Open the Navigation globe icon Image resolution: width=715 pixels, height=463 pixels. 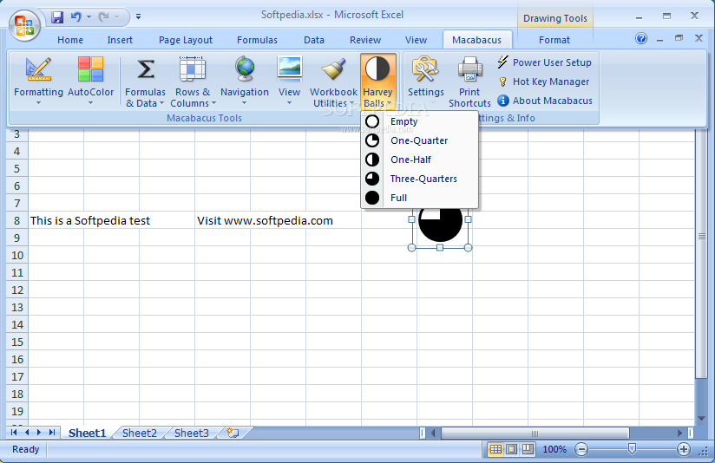pyautogui.click(x=245, y=68)
